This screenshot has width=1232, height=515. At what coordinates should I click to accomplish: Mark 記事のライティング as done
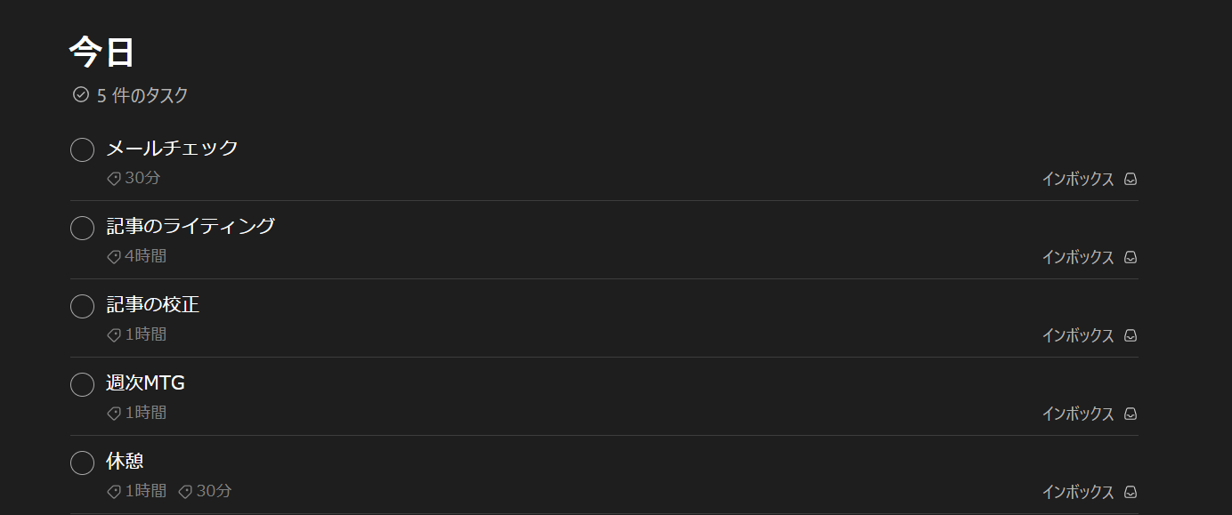coord(82,229)
